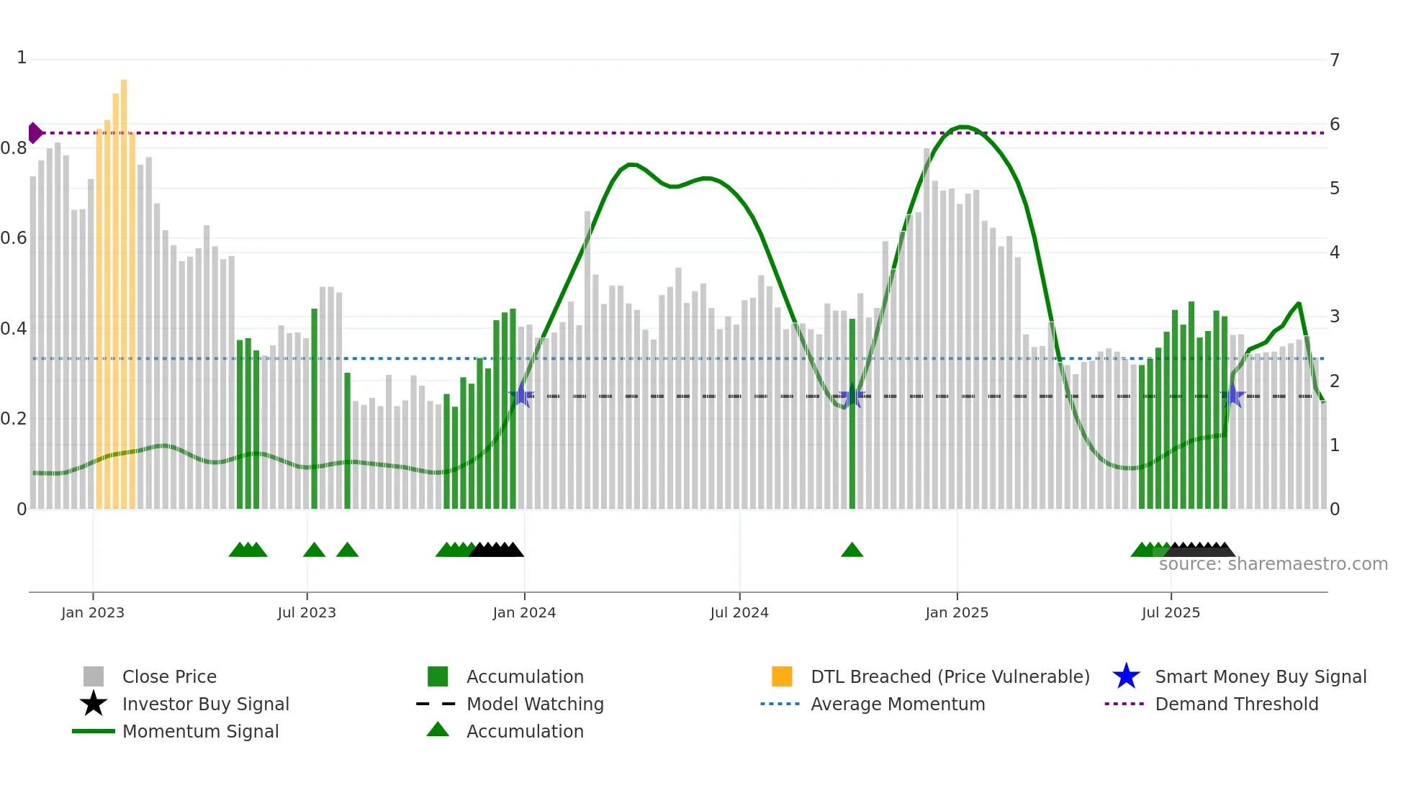
Task: Click the black star Investor Buy Signal icon
Action: (94, 704)
